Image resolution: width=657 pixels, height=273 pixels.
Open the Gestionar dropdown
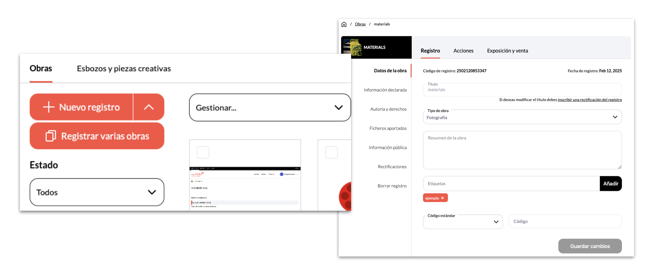click(x=270, y=107)
